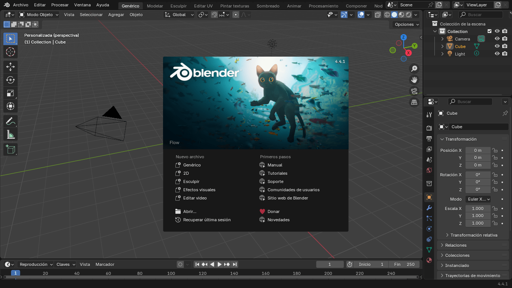Screen dimensions: 512x288
Task: Hide the Light in viewport
Action: tap(497, 54)
